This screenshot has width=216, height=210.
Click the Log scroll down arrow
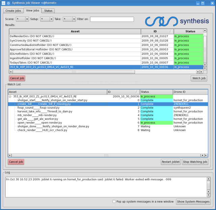click(209, 195)
